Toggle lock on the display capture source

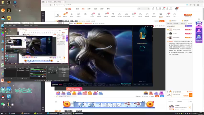coord(29,70)
